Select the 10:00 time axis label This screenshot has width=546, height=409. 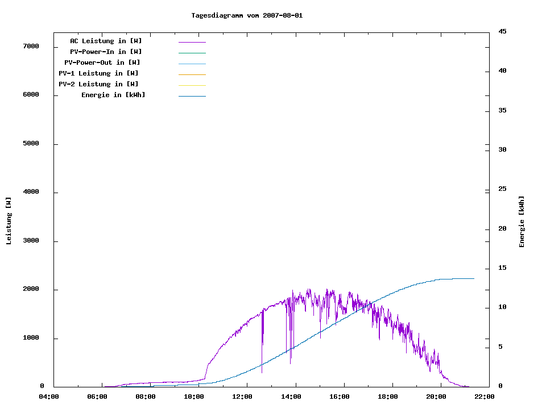(x=194, y=397)
